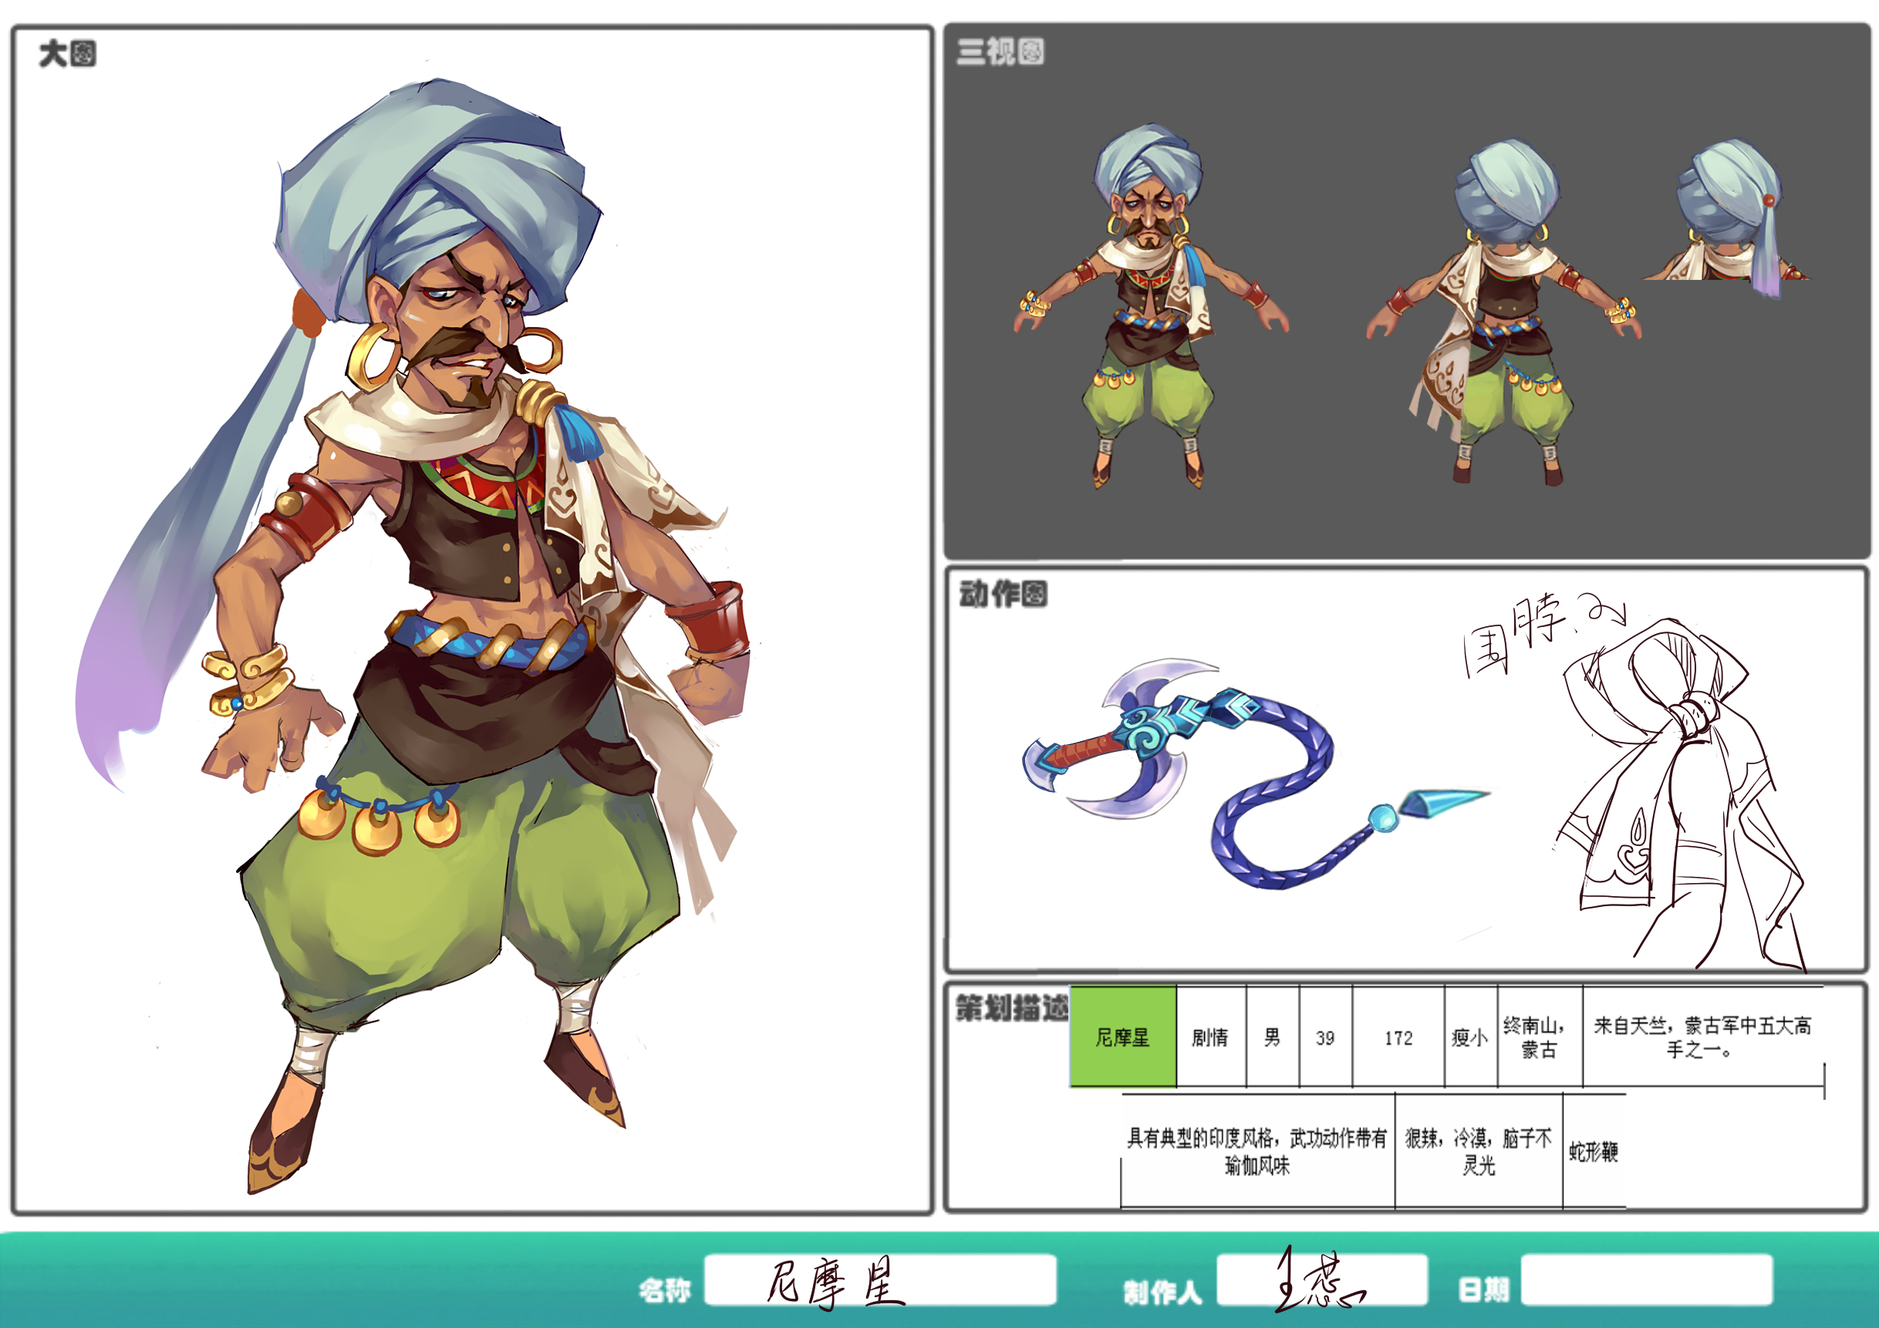Click the 动作图 panel label
The height and width of the screenshot is (1328, 1879).
point(1003,594)
